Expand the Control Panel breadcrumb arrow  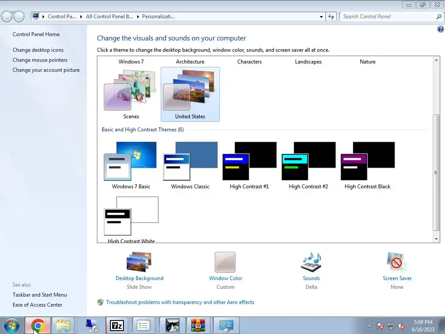point(43,17)
